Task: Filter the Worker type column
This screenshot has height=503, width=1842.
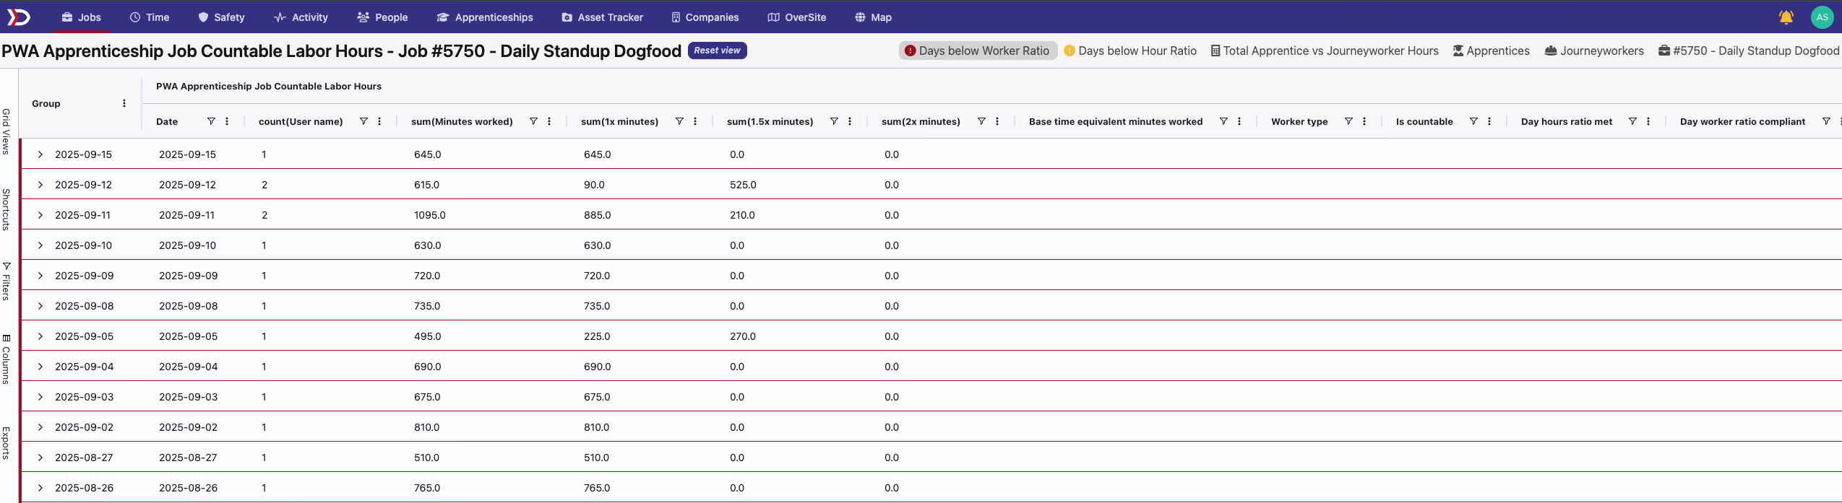Action: 1348,121
